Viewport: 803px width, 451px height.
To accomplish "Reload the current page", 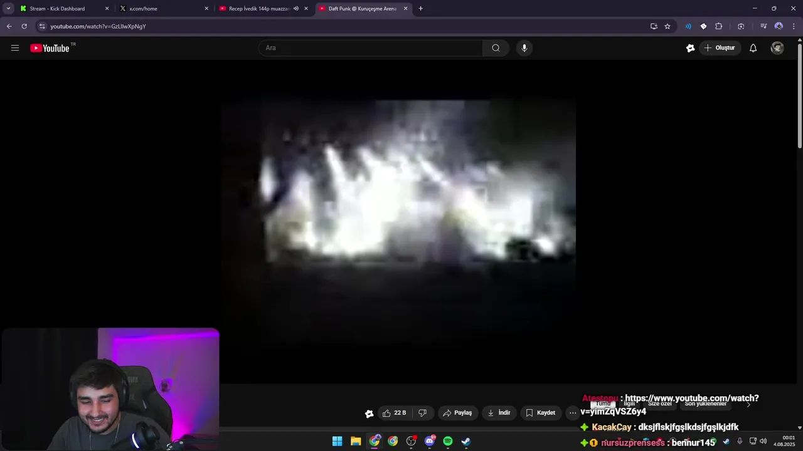I will coord(24,26).
